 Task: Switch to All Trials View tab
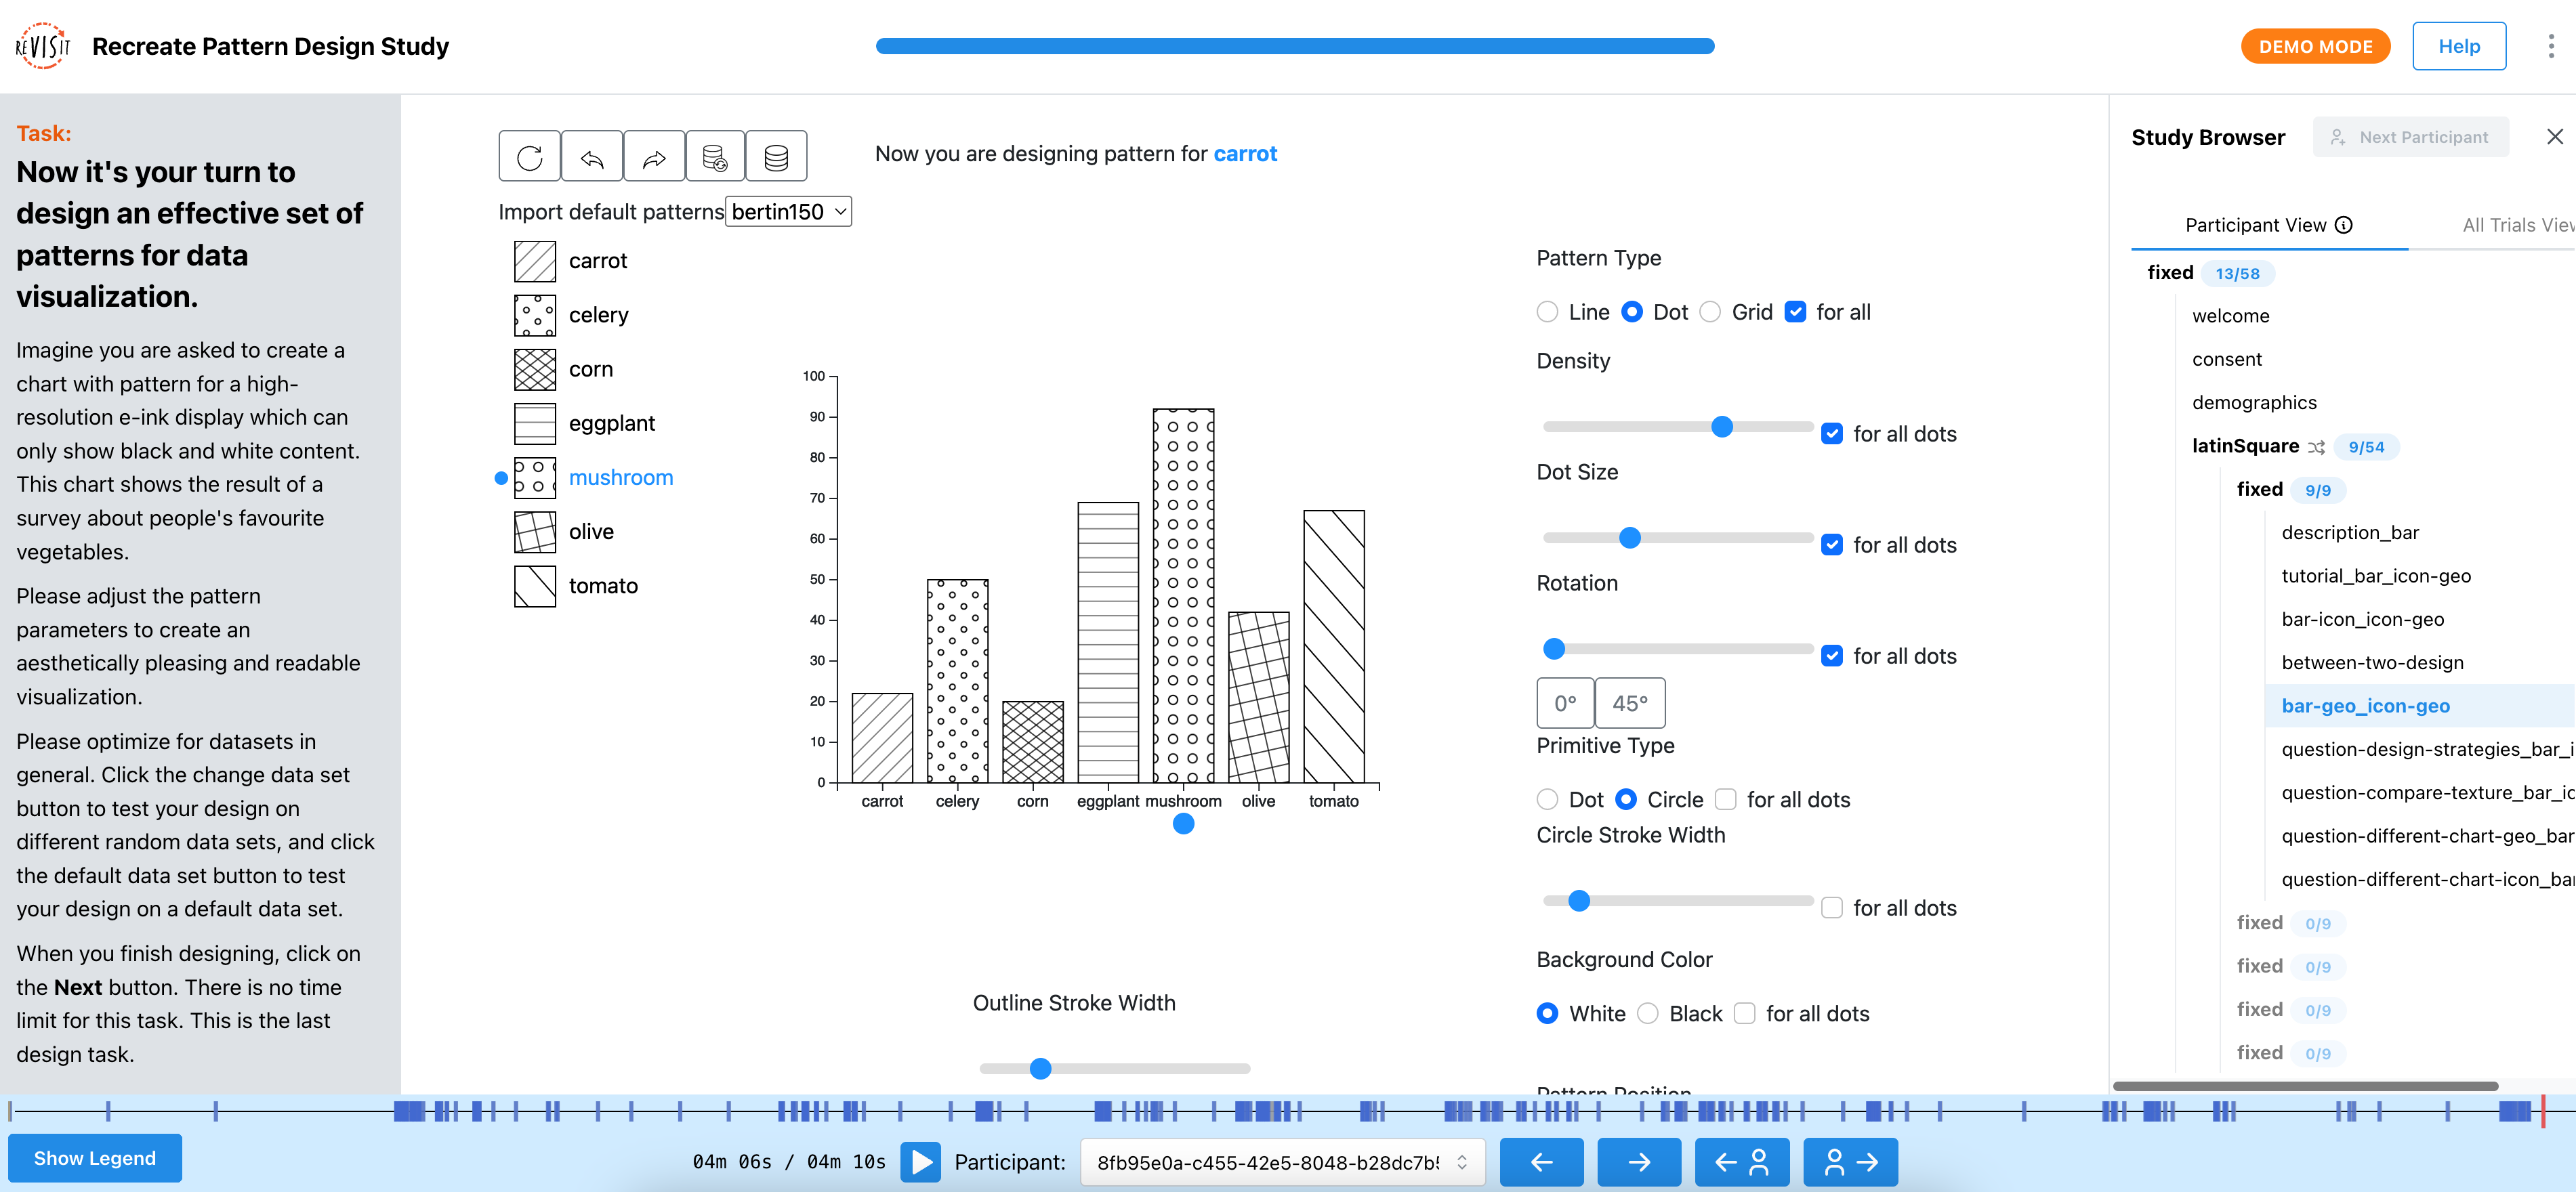coord(2517,225)
